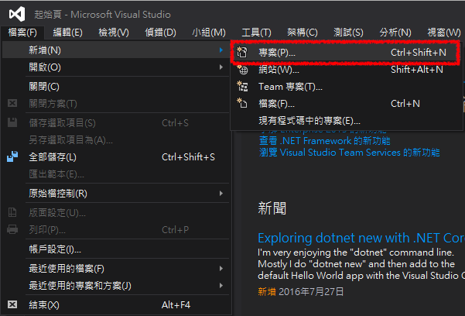
Task: Select 現有程式碼中的專案(E) menu entry
Action: tap(309, 121)
